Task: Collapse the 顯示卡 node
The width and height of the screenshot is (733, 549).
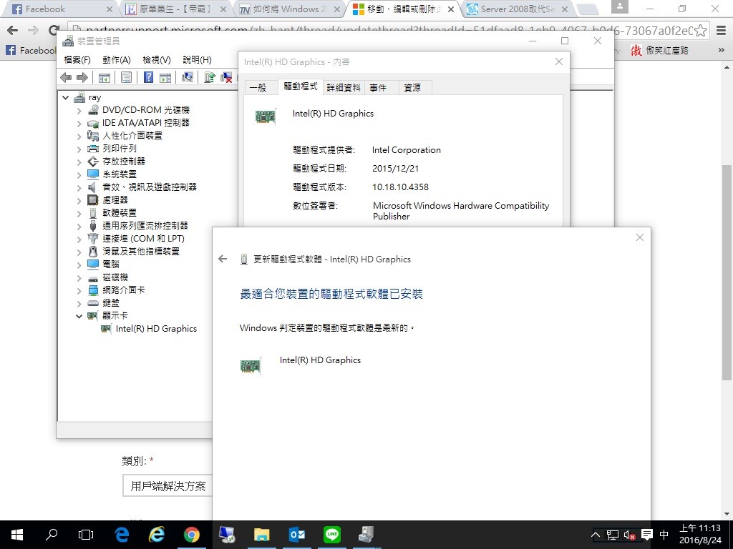Action: click(x=79, y=316)
